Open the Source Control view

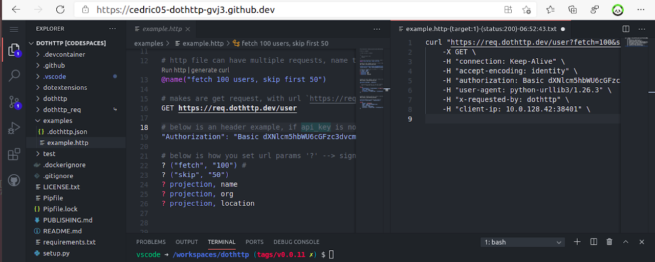pos(14,102)
